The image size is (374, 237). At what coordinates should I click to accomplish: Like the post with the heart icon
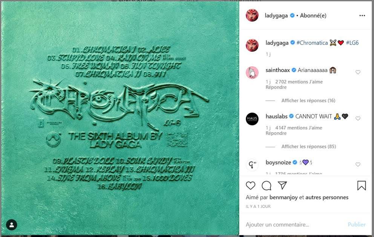(250, 186)
